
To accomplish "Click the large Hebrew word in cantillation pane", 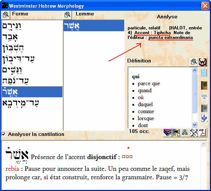I will [x=17, y=155].
